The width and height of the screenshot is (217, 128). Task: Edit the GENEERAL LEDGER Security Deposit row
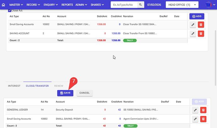195,110
